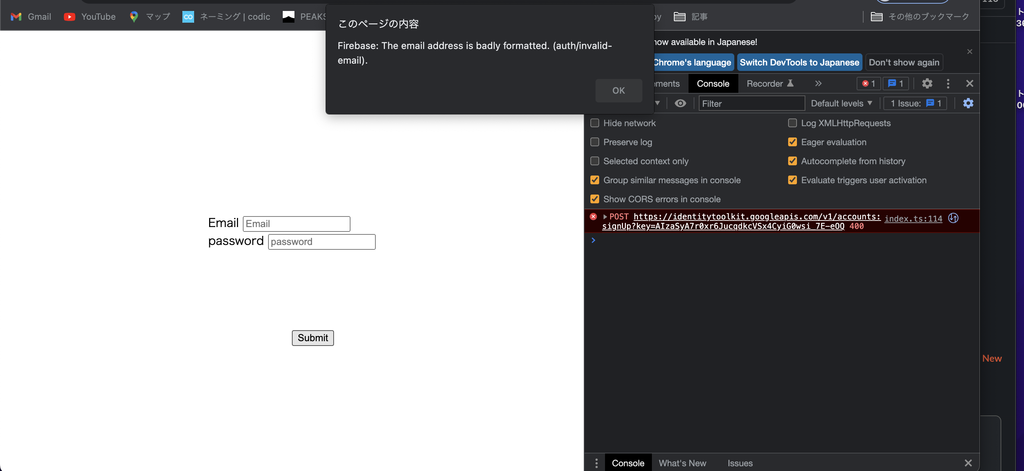Screen dimensions: 1024x471
Task: Open DevTools settings with the gear icon
Action: (927, 83)
